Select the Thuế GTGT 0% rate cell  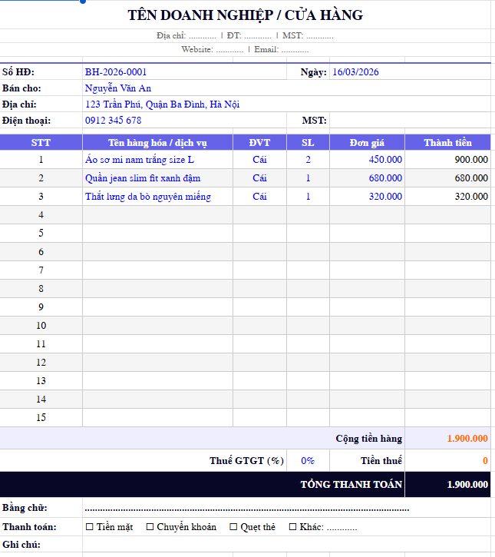point(308,461)
